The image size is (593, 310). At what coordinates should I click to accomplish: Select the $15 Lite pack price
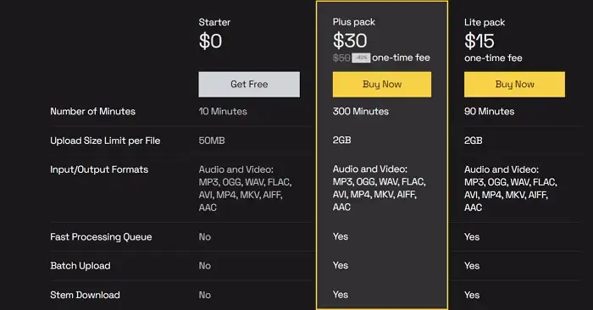(479, 41)
